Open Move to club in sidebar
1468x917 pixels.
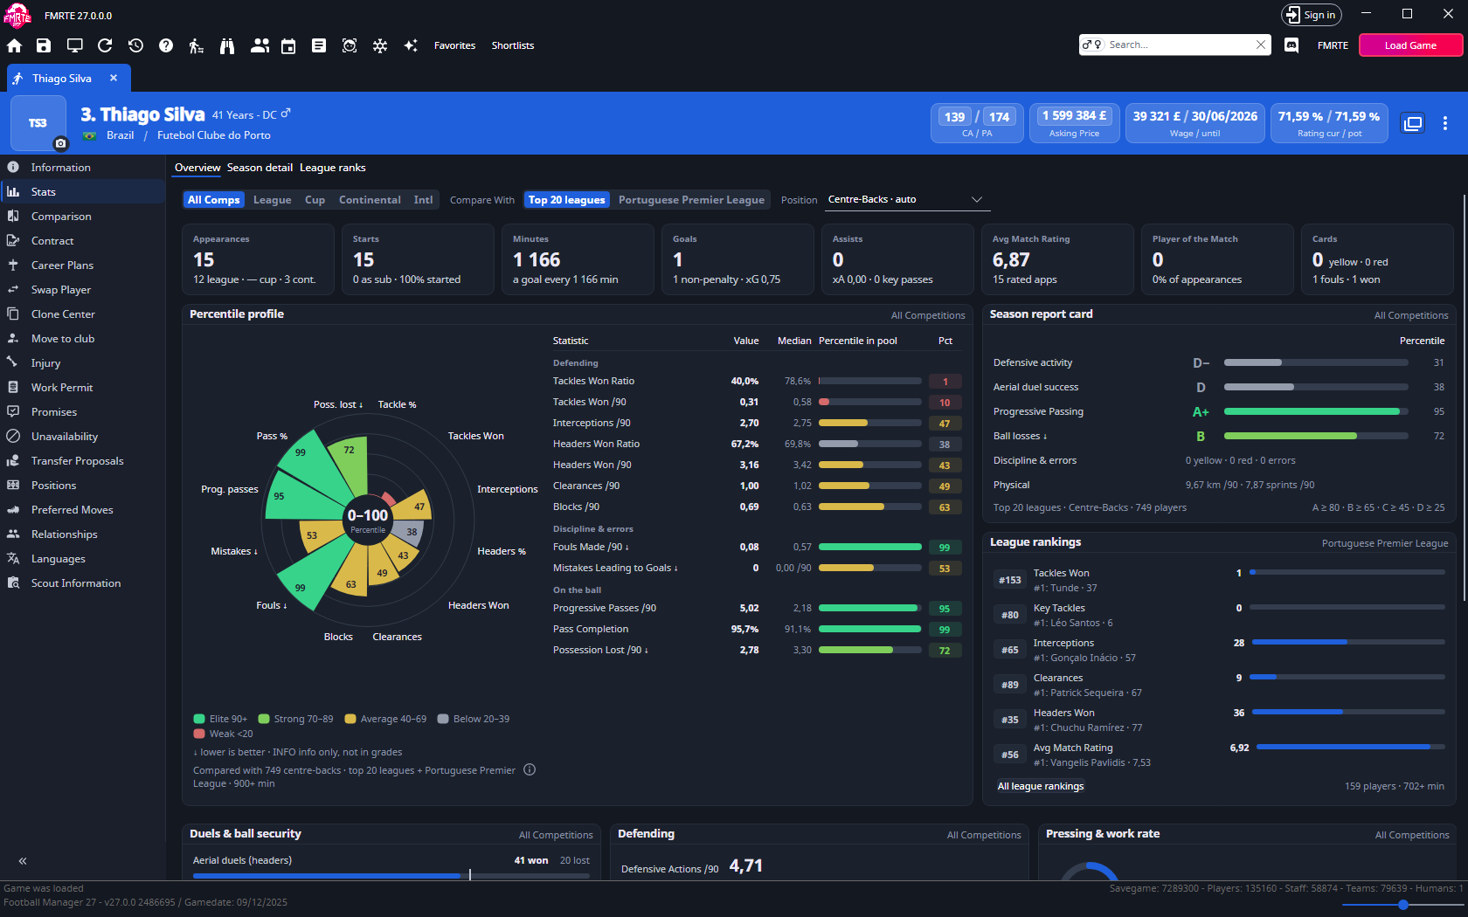pyautogui.click(x=83, y=338)
